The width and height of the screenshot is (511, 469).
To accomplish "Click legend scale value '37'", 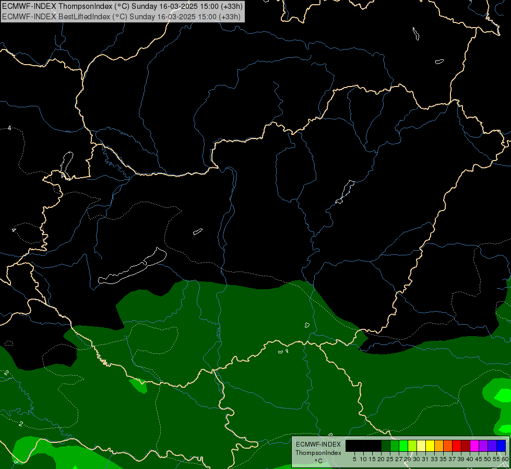I will (x=452, y=459).
